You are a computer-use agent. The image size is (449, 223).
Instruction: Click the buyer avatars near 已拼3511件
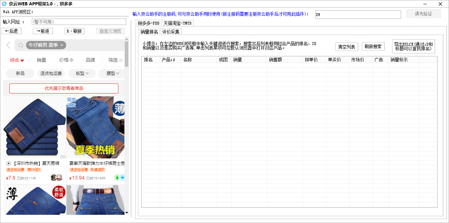(x=56, y=178)
